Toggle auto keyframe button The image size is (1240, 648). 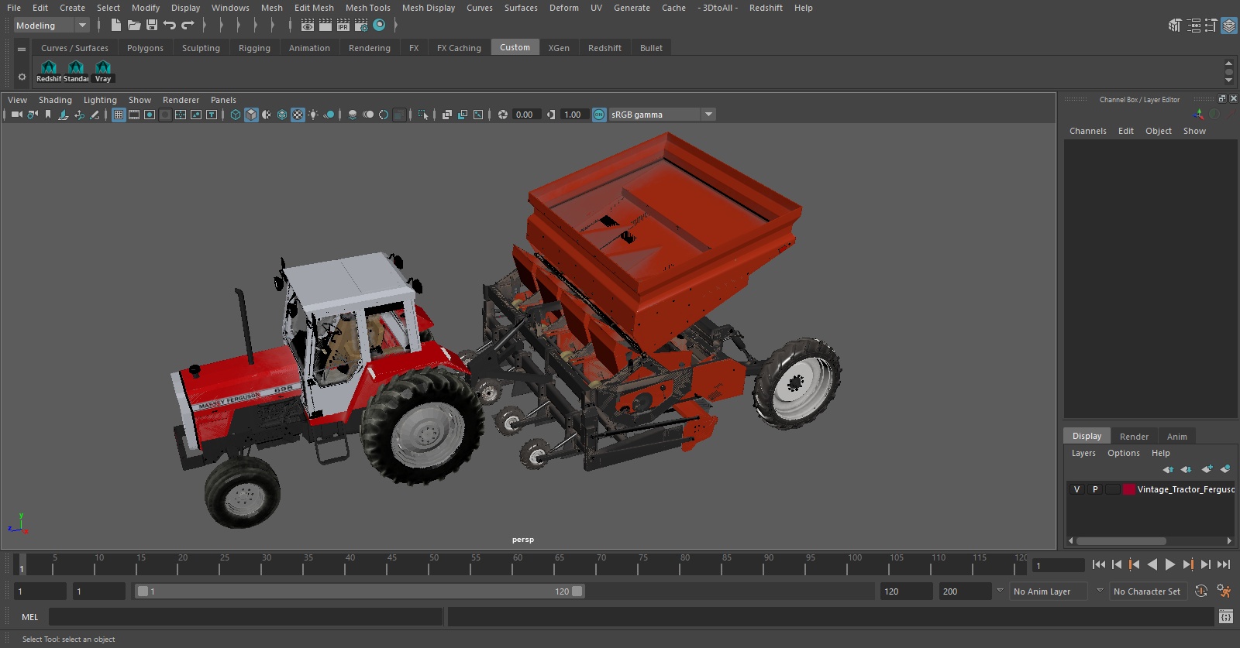(1201, 591)
